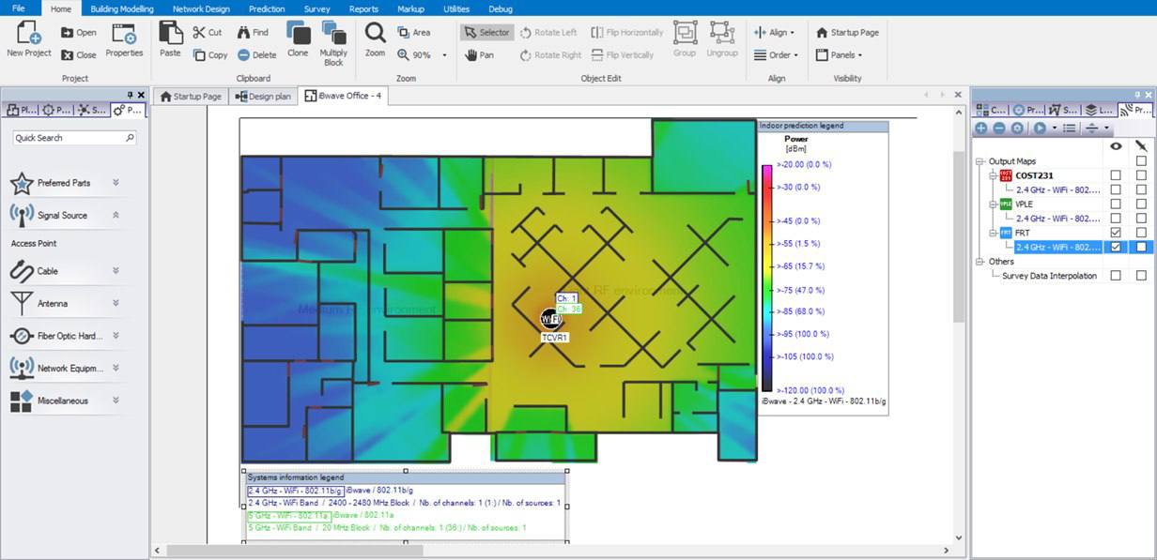Click the Miscellaneous category icon

tap(22, 401)
